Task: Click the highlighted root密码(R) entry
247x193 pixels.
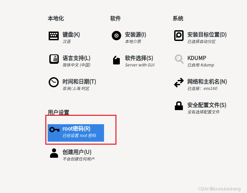Action: (x=76, y=133)
